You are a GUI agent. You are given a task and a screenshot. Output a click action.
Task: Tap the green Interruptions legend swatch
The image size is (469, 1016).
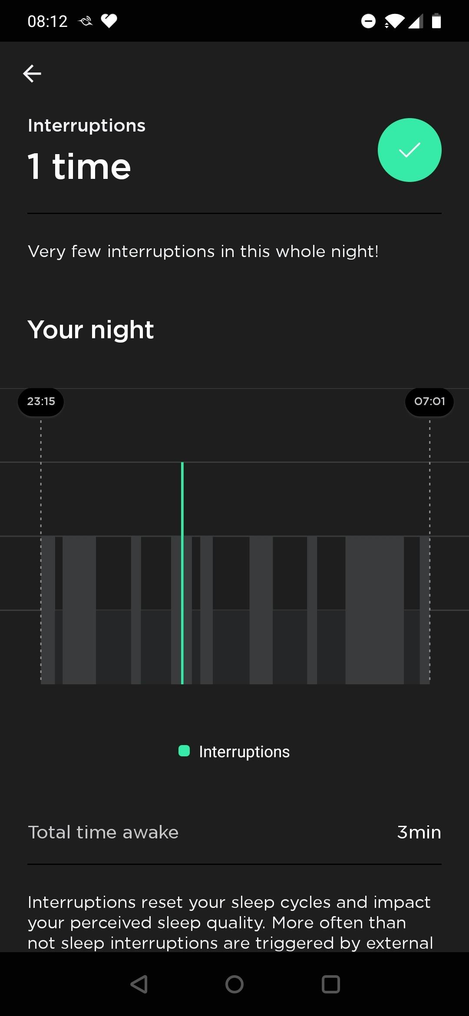point(184,751)
